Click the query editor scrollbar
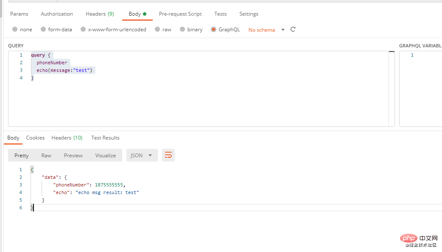The width and height of the screenshot is (442, 252). pyautogui.click(x=392, y=88)
